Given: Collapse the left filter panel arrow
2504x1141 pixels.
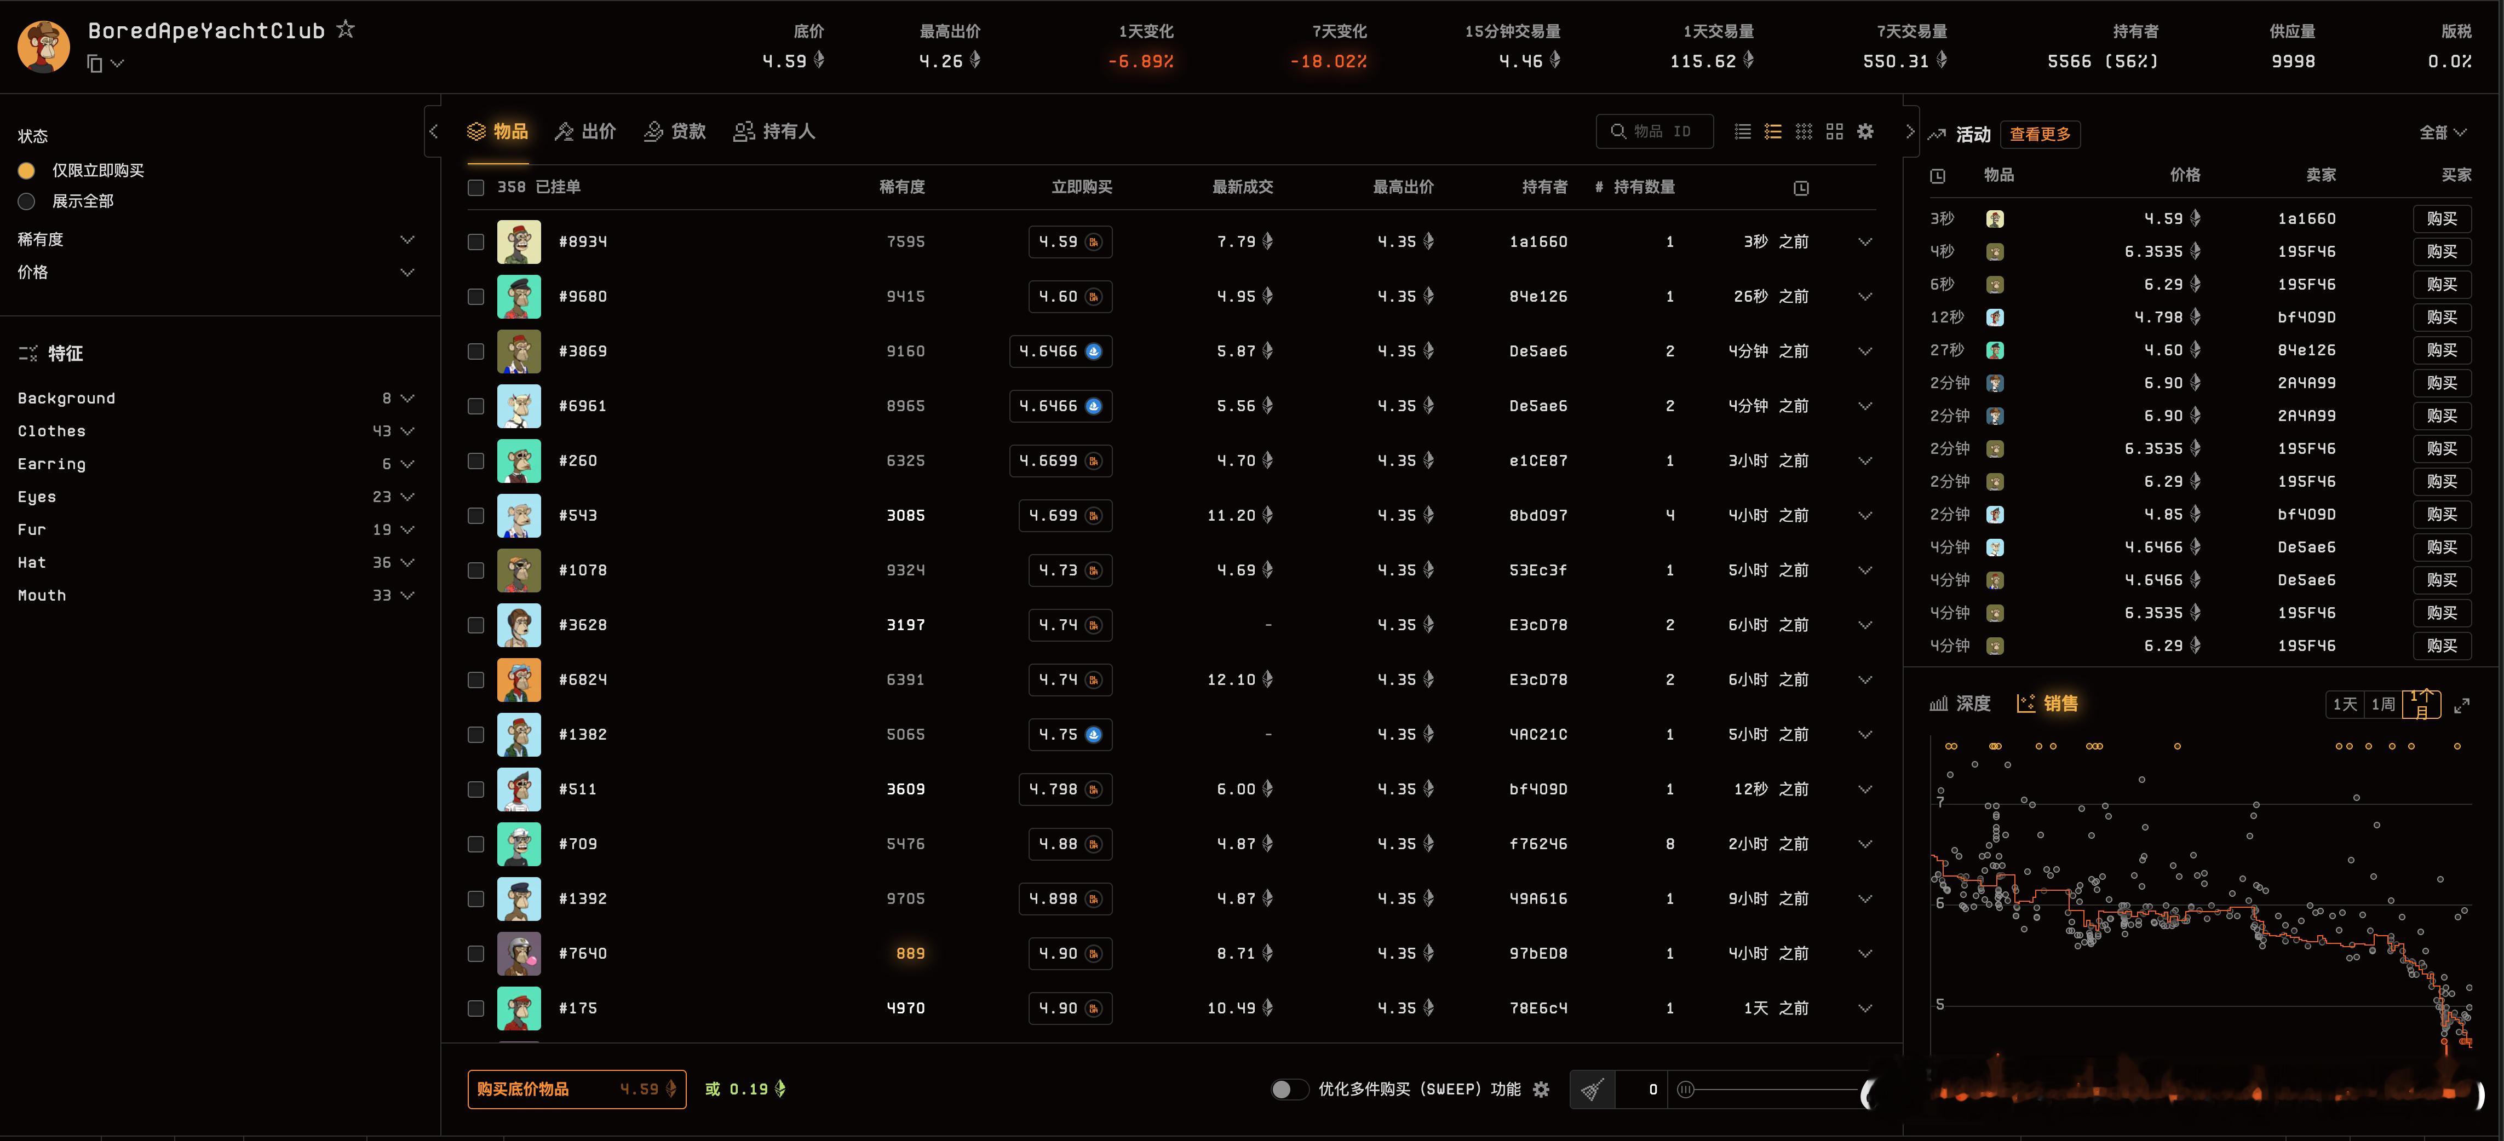Looking at the screenshot, I should pyautogui.click(x=434, y=131).
